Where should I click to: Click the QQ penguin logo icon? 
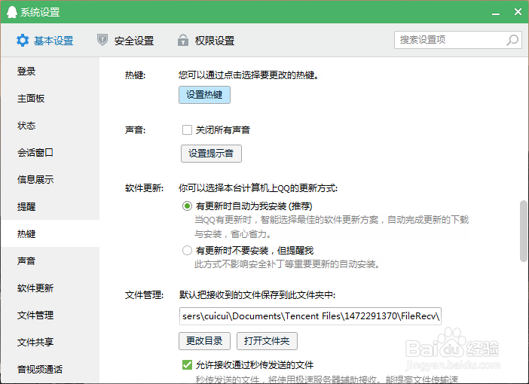click(12, 12)
